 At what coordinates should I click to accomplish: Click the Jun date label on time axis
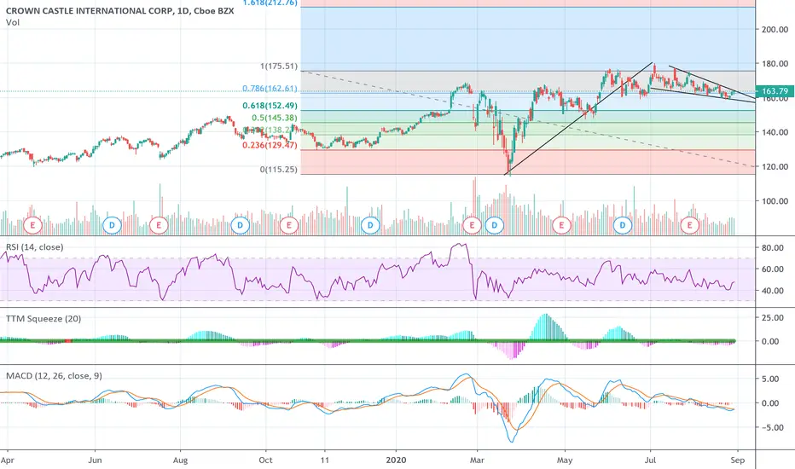click(95, 460)
